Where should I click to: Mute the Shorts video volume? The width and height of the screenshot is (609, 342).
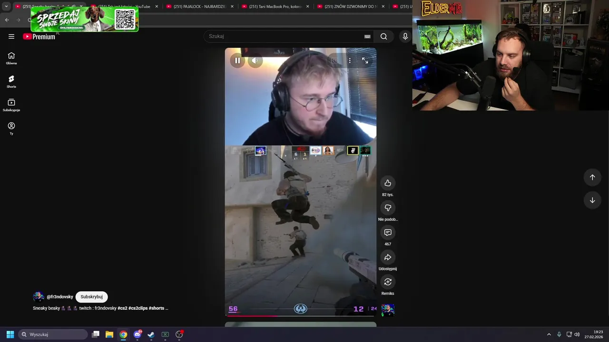point(255,61)
